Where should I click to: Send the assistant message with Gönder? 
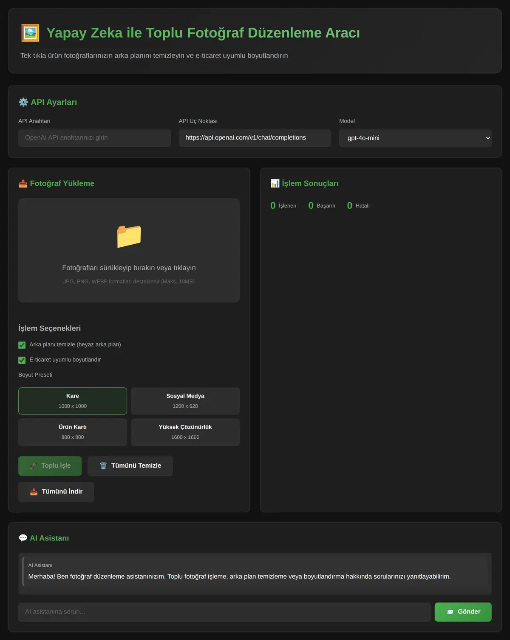(x=463, y=612)
